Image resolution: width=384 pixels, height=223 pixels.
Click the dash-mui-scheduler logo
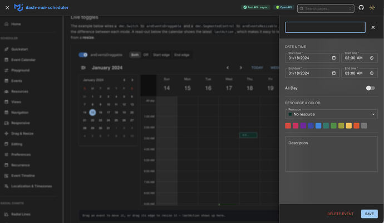(x=41, y=8)
